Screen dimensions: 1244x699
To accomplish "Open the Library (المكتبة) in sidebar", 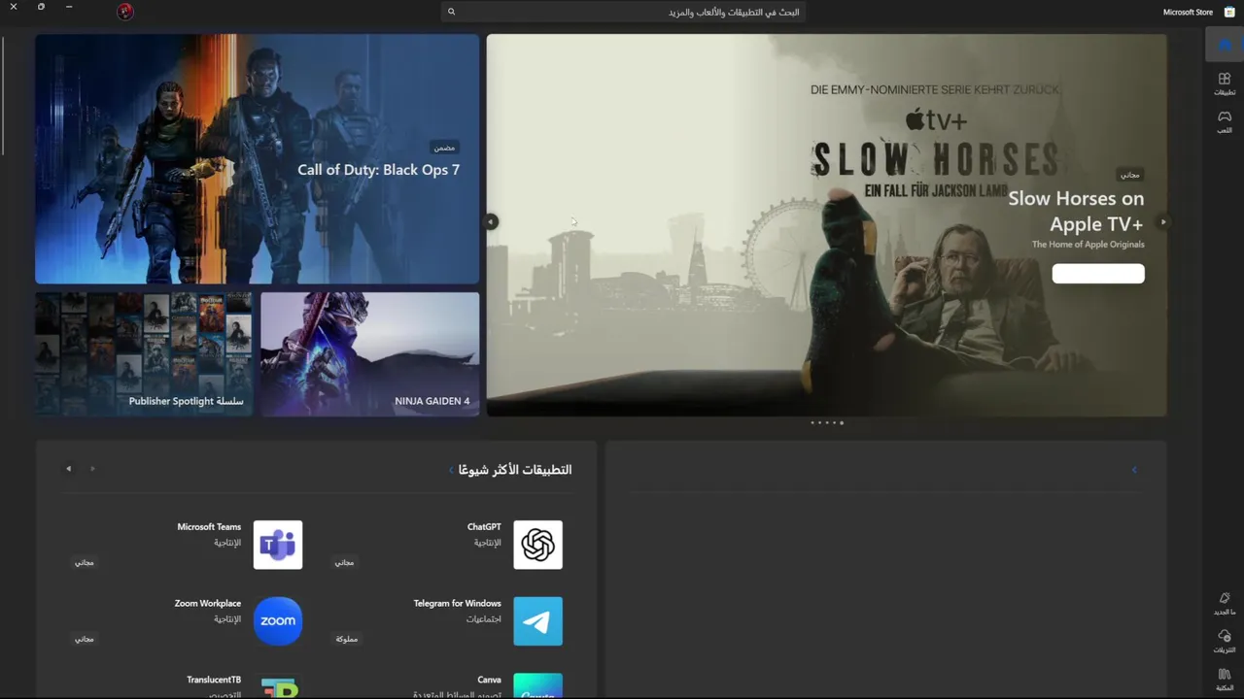I will [x=1225, y=679].
